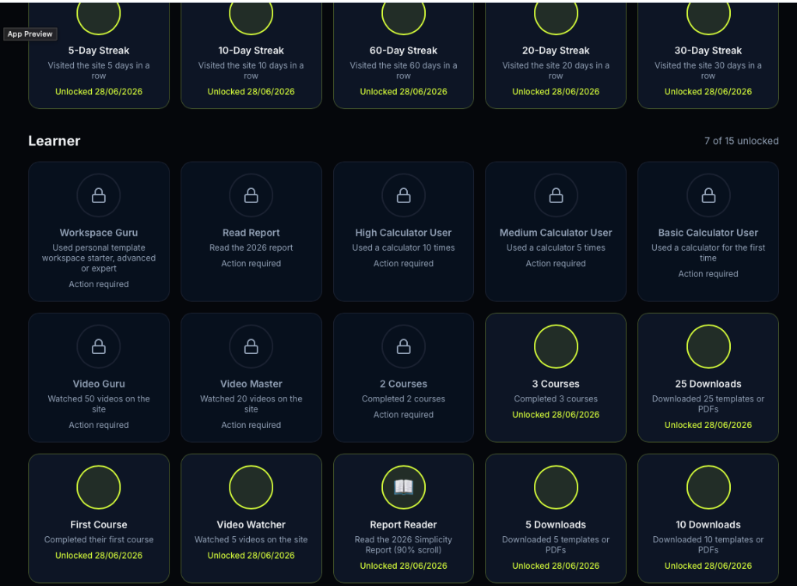Click the 3 Courses badge circle
Screen dimensions: 797x586
click(556, 346)
